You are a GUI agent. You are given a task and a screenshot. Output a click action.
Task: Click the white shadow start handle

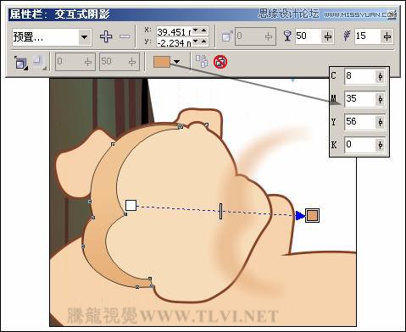coord(131,205)
